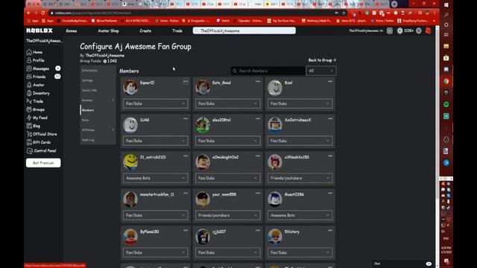Open the settings gear in Roblox header
Viewport: 477px width, 268px height.
pos(419,31)
